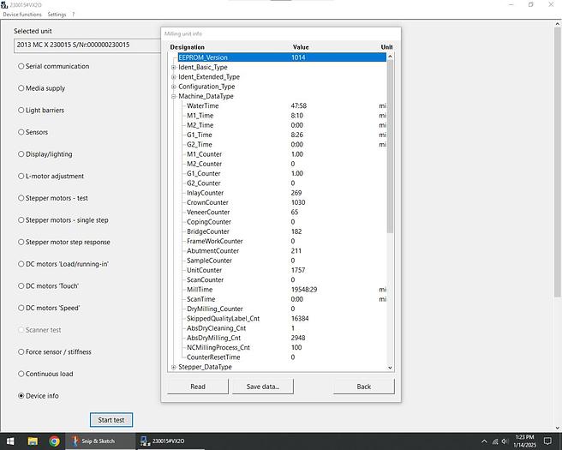Launch Google Chrome from the taskbar
This screenshot has height=450, width=562.
pos(54,441)
